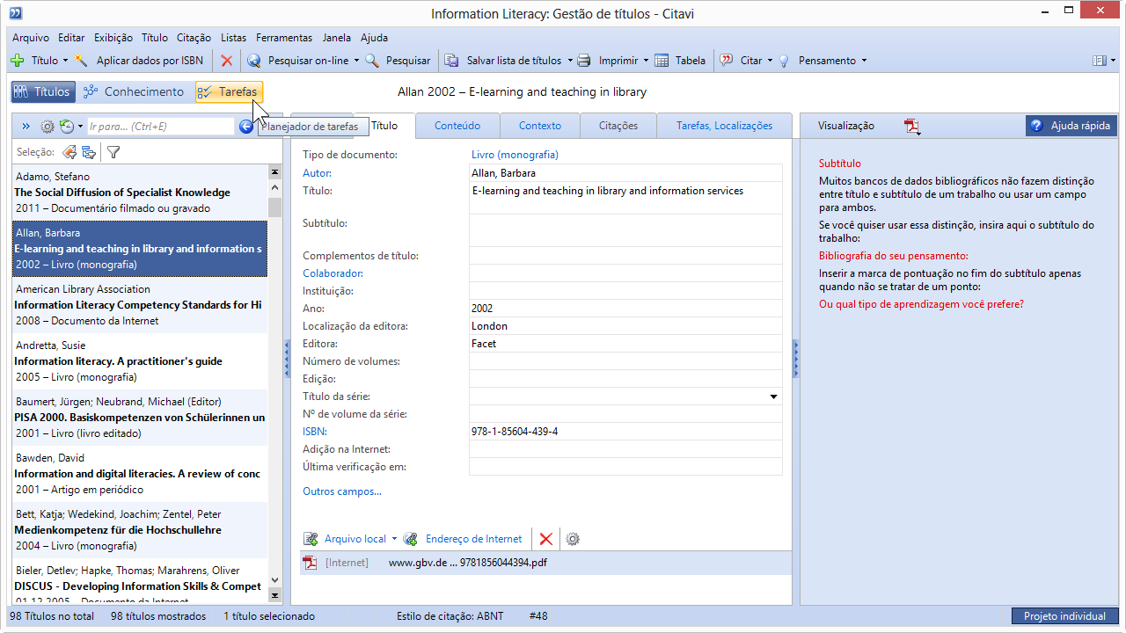Screen dimensions: 1126x633
Task: Open the 9781856044394.pdf attachment row
Action: coord(545,563)
